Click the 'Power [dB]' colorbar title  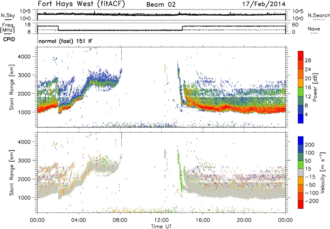[315, 87]
